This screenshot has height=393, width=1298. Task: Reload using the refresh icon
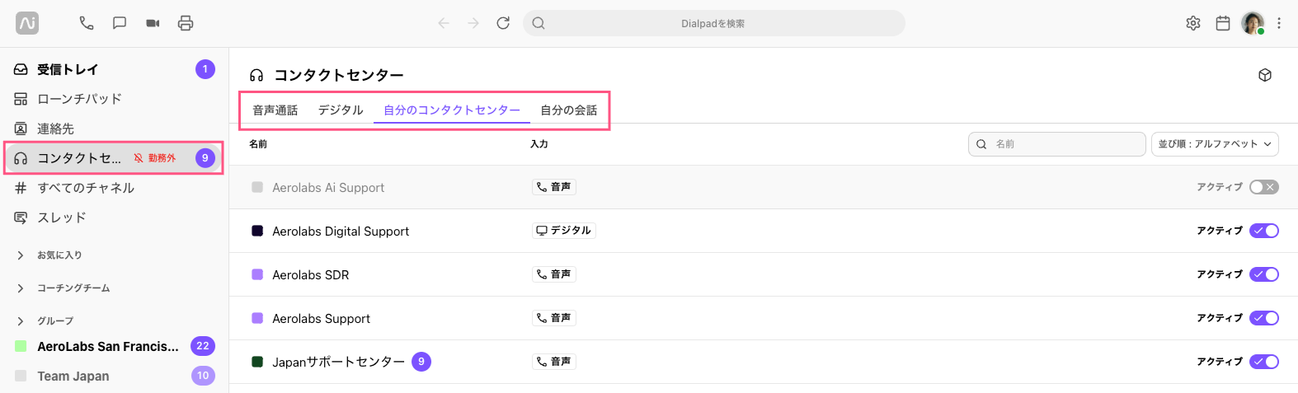pos(503,23)
